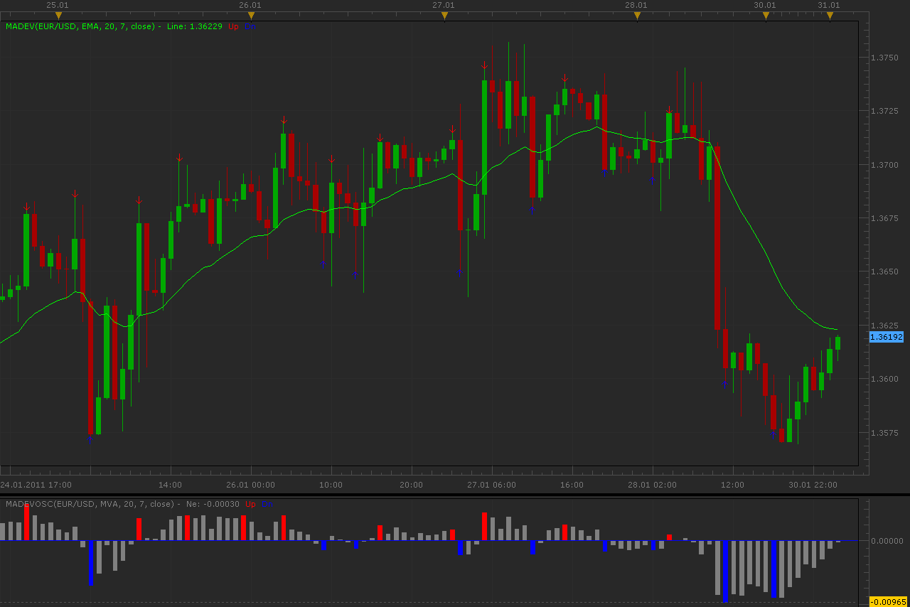Click the '24.01.2011 17:00' time axis label
This screenshot has width=910, height=607.
(x=36, y=485)
